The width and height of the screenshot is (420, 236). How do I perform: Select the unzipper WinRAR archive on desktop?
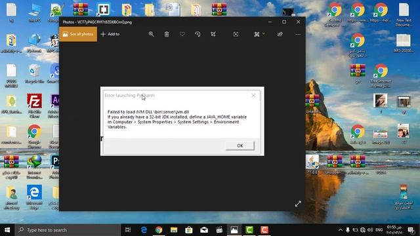pos(334,165)
